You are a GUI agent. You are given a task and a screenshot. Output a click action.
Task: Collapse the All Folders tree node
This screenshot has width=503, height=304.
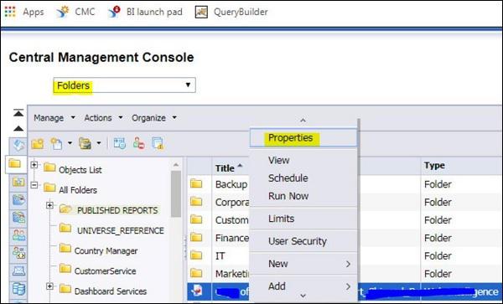(34, 185)
